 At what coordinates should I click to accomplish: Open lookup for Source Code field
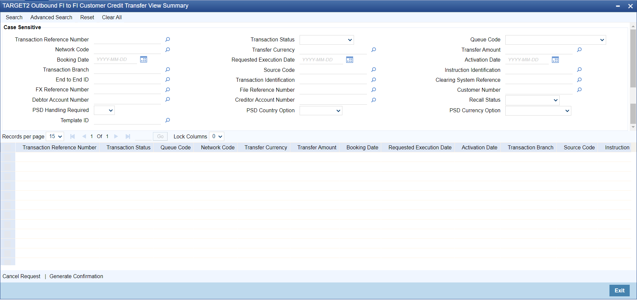374,70
